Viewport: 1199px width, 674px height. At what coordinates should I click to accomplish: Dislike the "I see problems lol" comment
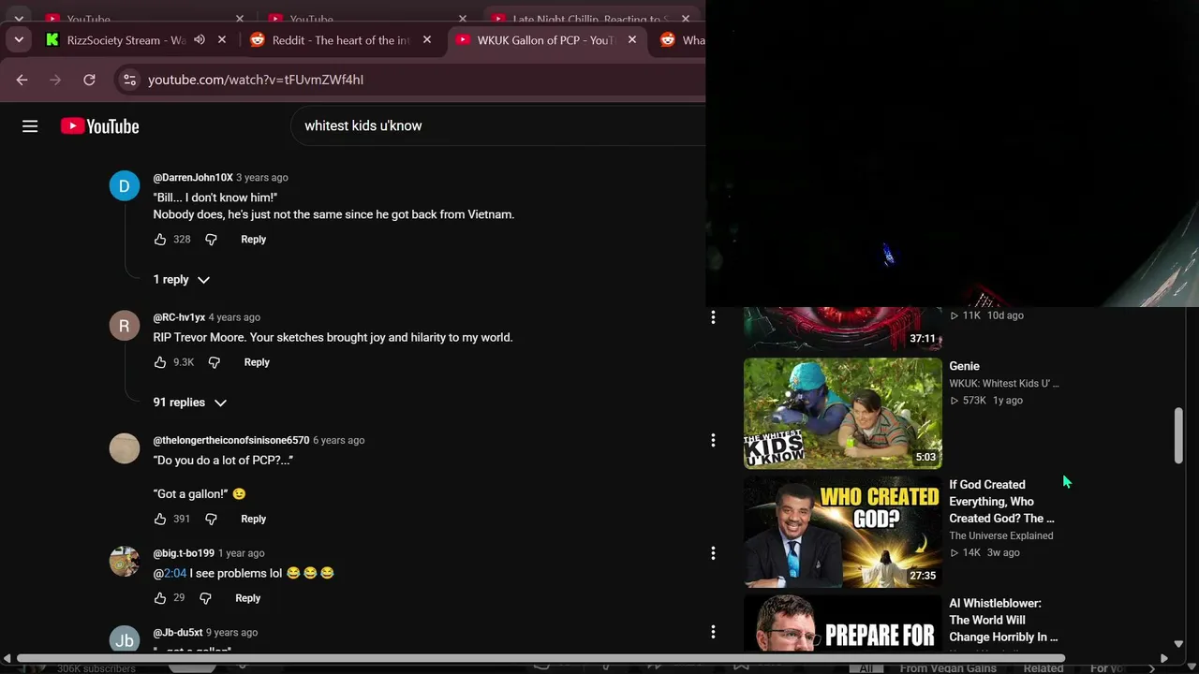pos(205,598)
